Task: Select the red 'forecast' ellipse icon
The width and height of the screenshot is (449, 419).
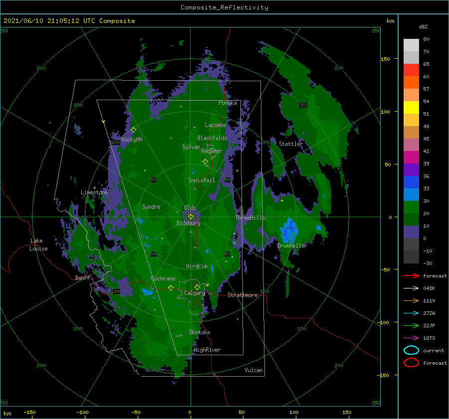Action: [x=411, y=363]
